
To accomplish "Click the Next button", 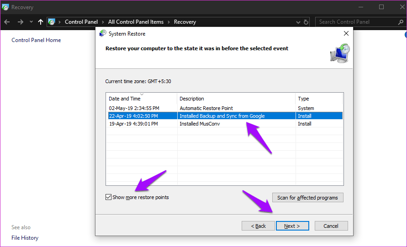I will [x=292, y=226].
